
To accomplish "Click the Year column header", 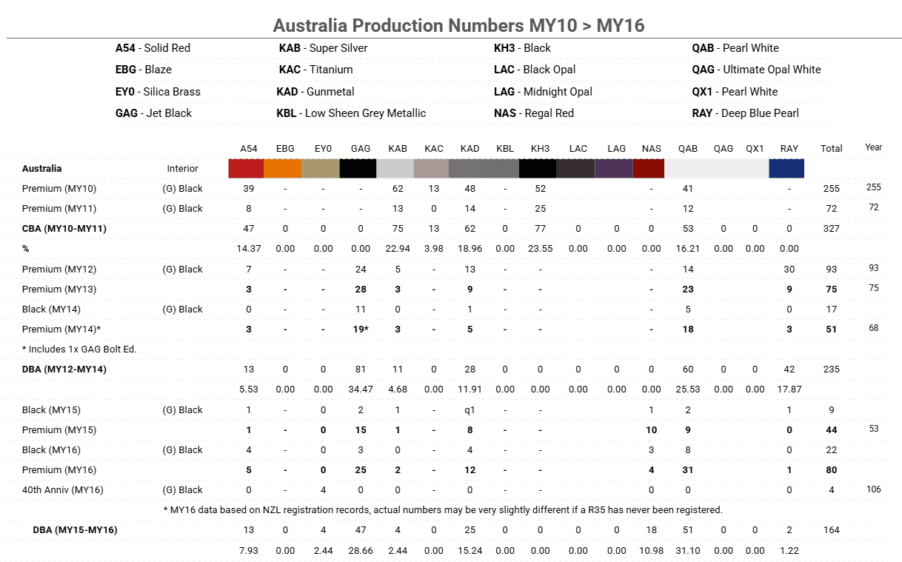I will point(873,147).
